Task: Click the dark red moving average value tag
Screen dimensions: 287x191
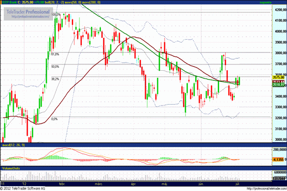Action: tap(278, 82)
